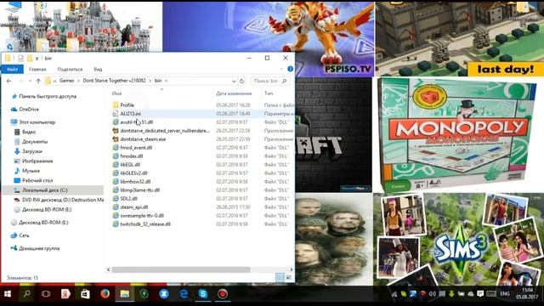Open Рабочий стол in the sidebar
This screenshot has height=306, width=544.
[37, 180]
